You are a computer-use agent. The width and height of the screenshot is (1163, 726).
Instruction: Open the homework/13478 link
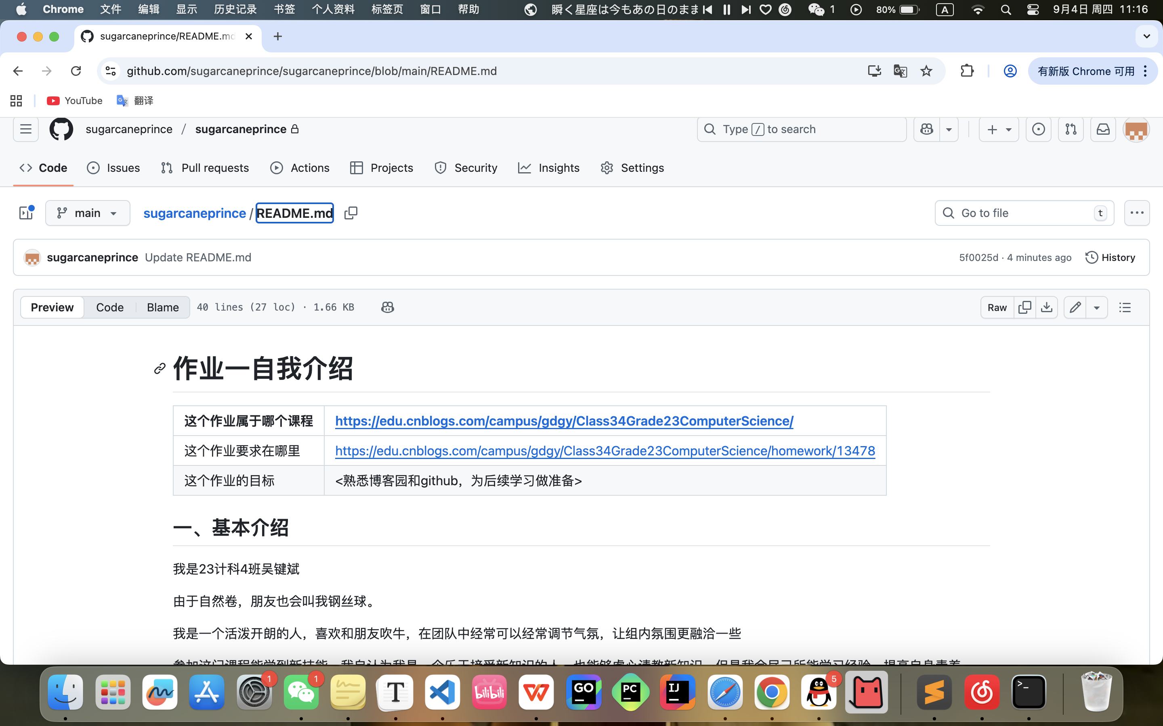(604, 451)
